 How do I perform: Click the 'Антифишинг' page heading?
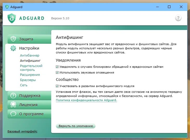[x=69, y=37]
